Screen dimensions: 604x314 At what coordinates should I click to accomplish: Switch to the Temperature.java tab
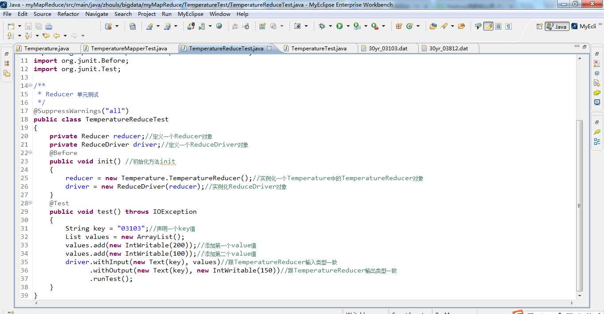pyautogui.click(x=46, y=48)
